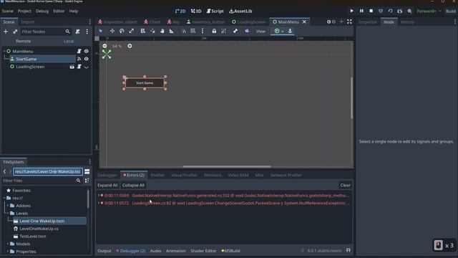Toggle visibility of LoadingScreen node

[86, 67]
